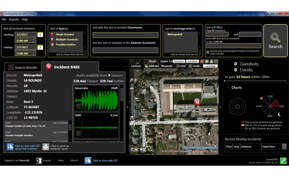Image resolution: width=289 pixels, height=177 pixels.
Task: Save OHM sensor audio via disk icon
Action: point(78,134)
